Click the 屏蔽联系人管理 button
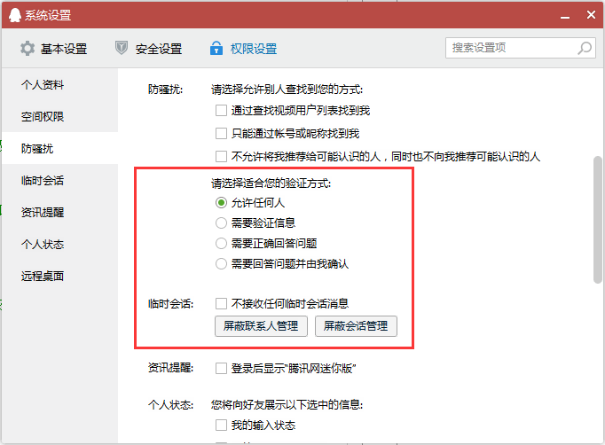 (261, 326)
